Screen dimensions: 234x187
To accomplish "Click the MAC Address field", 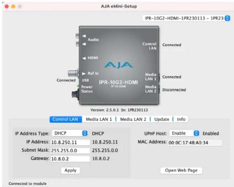I will tap(195, 143).
